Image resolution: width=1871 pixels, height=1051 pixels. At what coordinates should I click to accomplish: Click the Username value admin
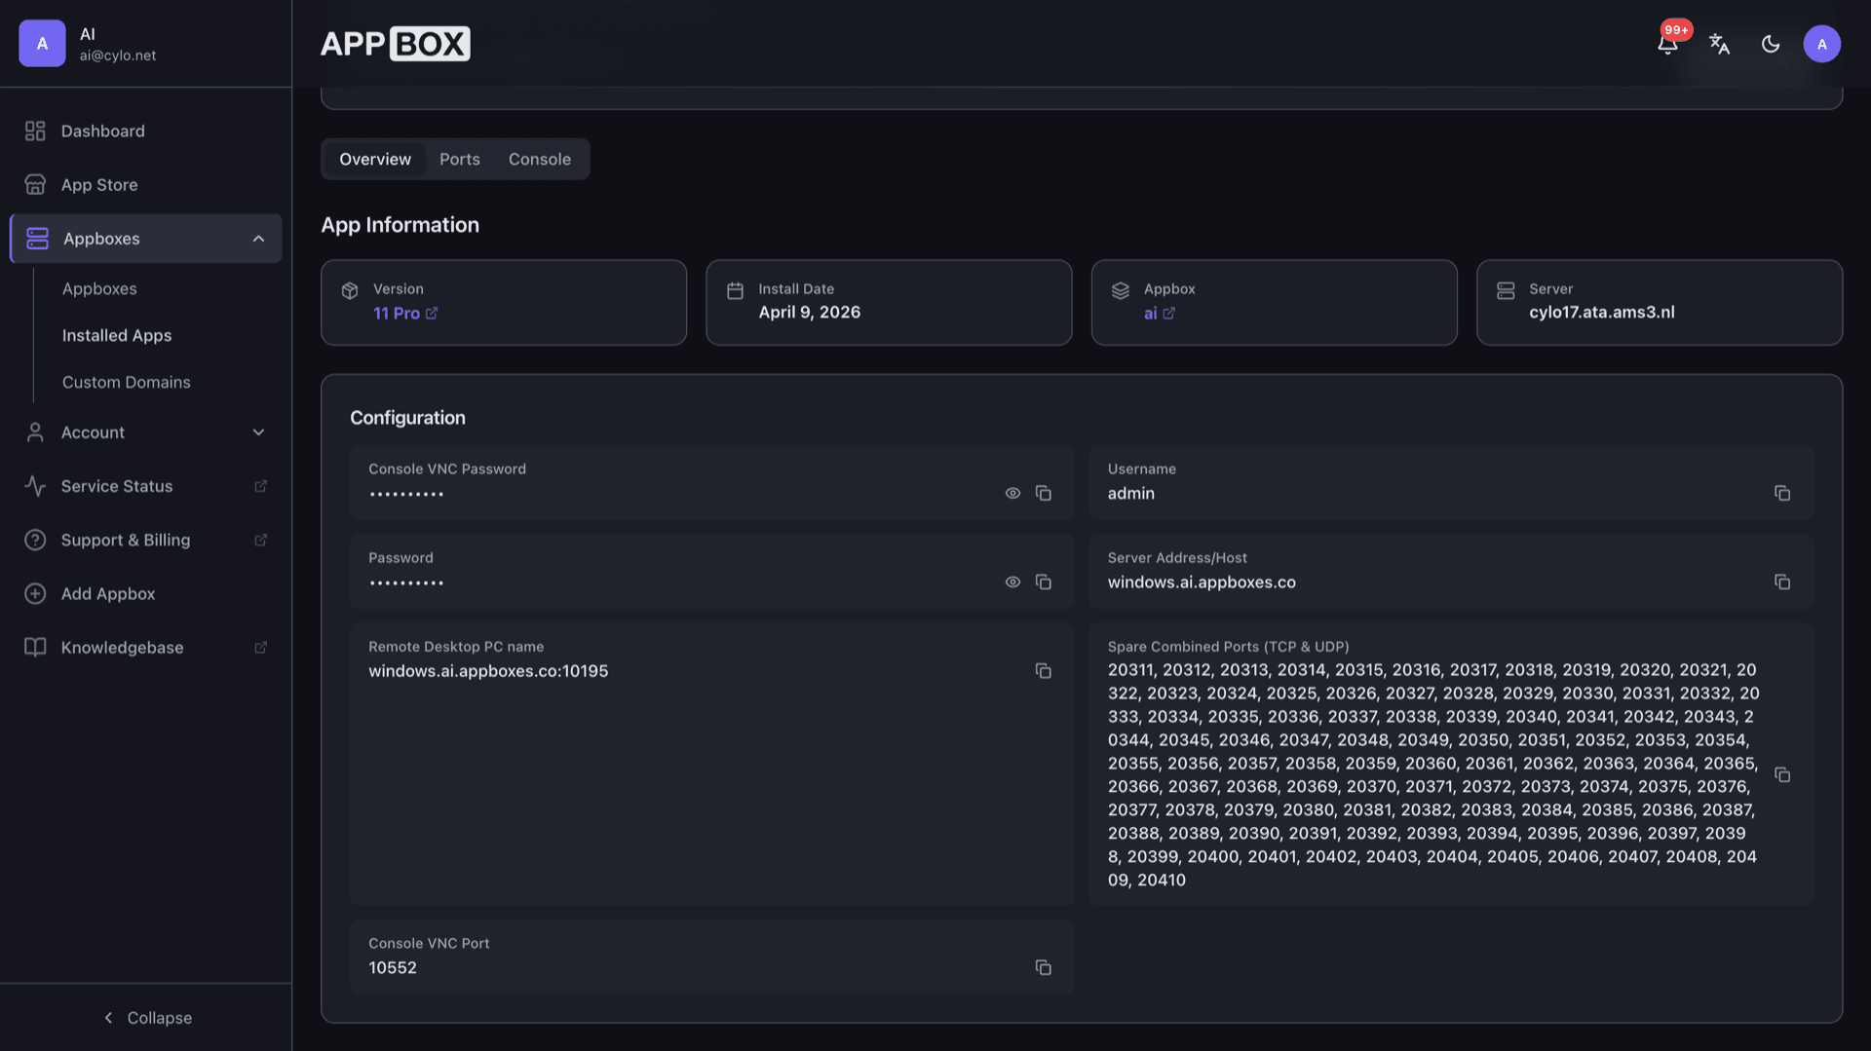[1131, 494]
